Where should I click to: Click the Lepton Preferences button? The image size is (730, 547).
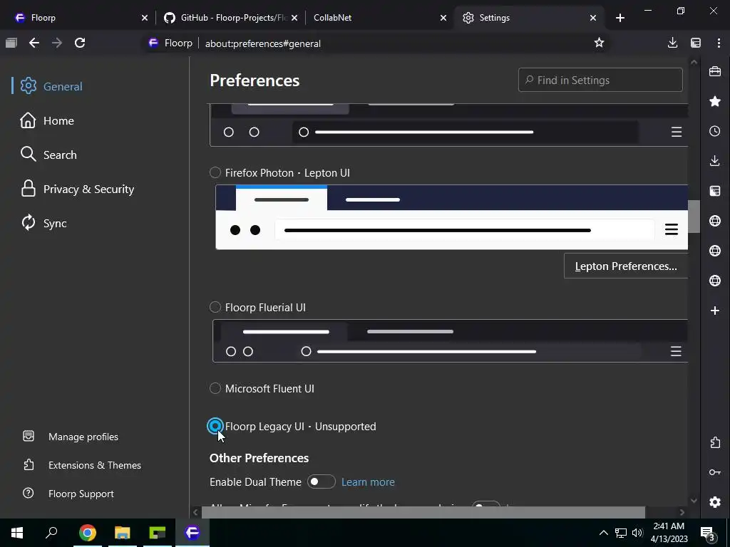point(626,266)
